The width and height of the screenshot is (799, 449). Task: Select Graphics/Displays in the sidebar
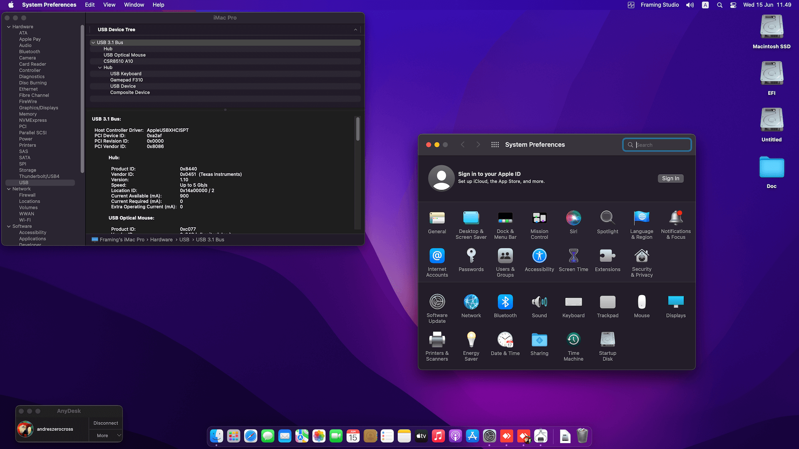(x=39, y=108)
